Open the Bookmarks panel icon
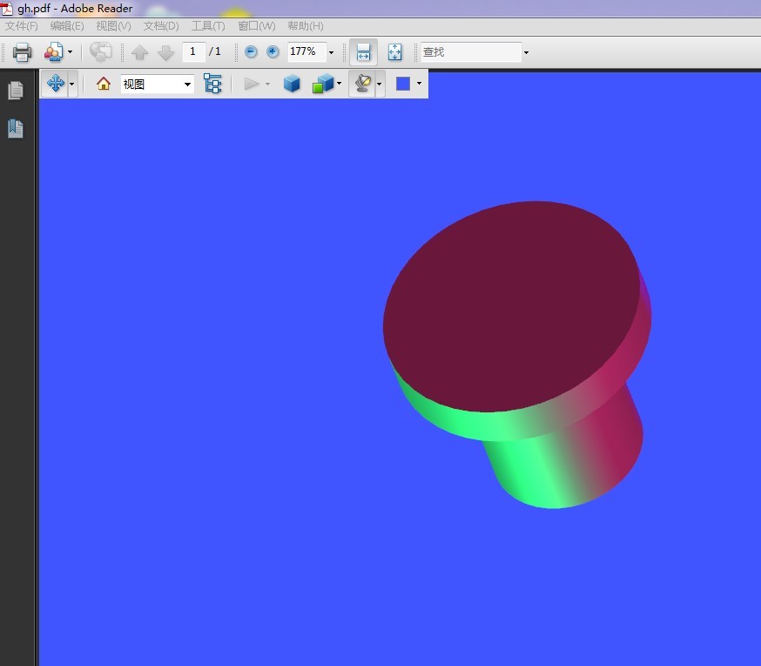 16,128
